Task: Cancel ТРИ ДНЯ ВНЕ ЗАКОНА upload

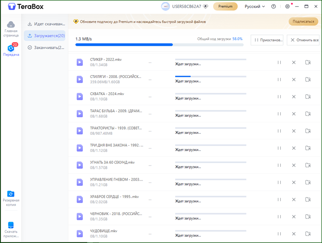Action: coord(294,148)
